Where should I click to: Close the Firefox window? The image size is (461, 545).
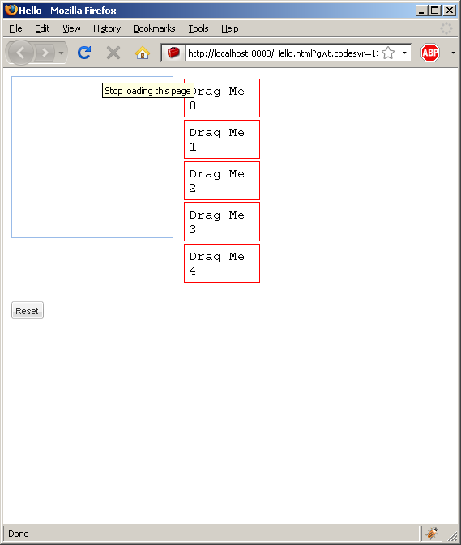pos(450,10)
